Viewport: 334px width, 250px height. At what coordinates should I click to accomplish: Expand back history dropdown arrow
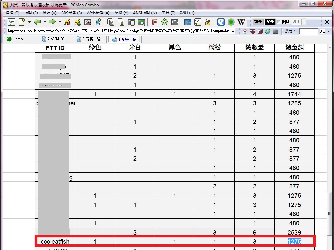45,22
